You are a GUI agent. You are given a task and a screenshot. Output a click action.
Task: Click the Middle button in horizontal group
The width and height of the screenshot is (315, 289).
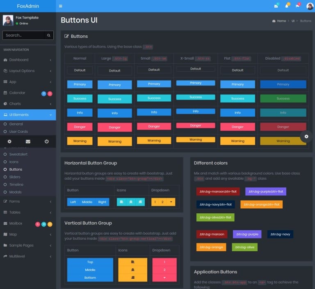[x=87, y=202]
